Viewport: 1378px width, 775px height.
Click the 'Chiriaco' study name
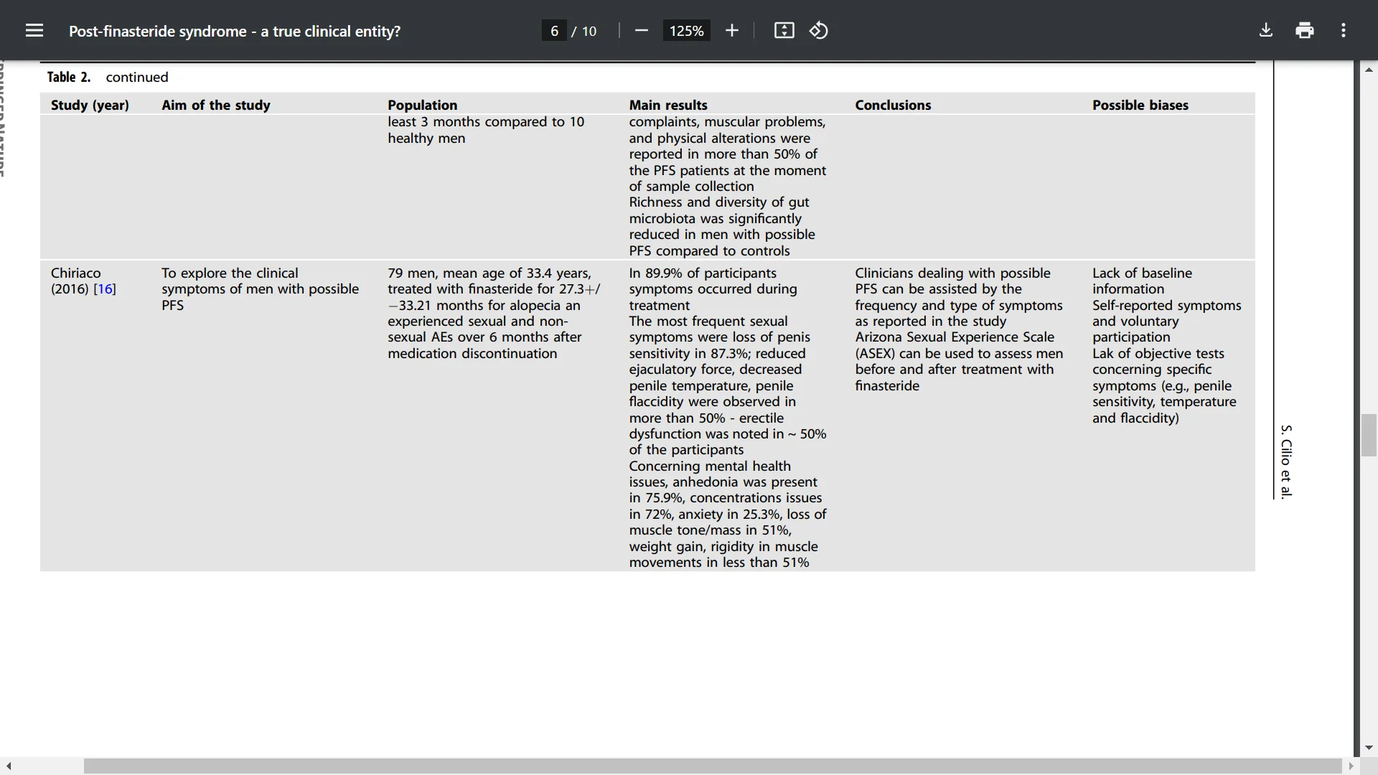tap(76, 273)
